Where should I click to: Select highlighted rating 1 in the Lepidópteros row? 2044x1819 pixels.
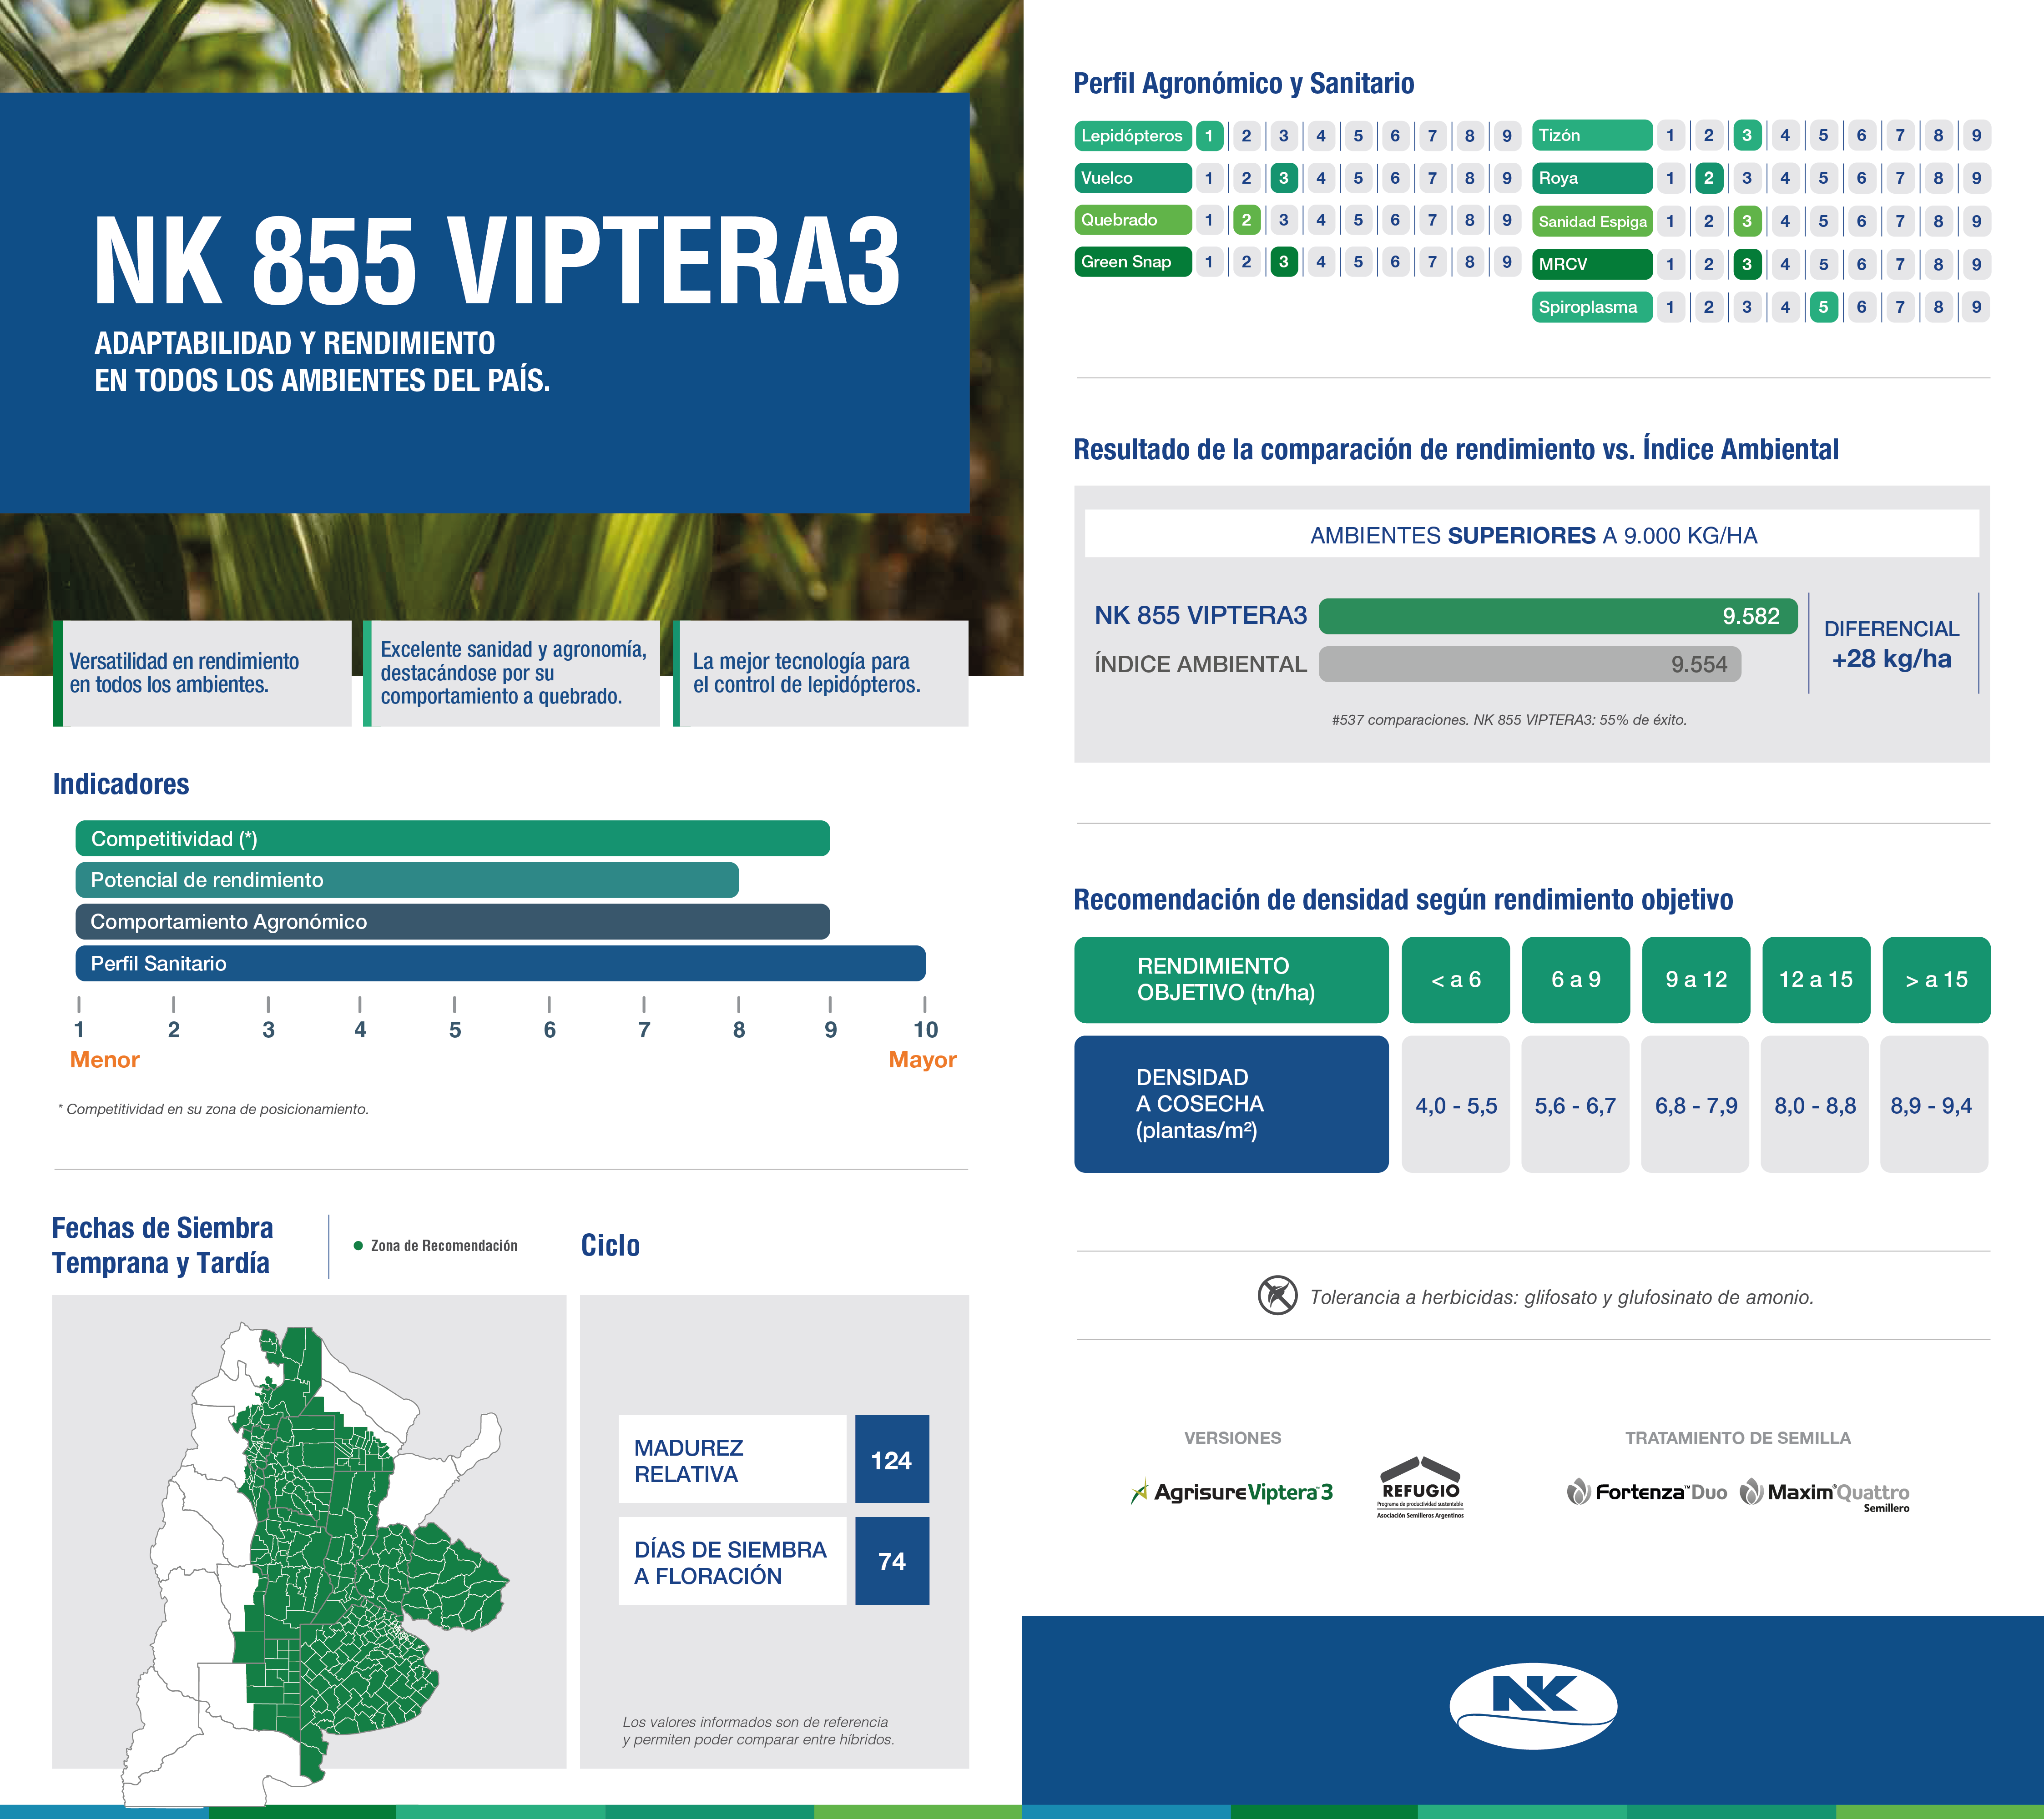tap(1209, 136)
